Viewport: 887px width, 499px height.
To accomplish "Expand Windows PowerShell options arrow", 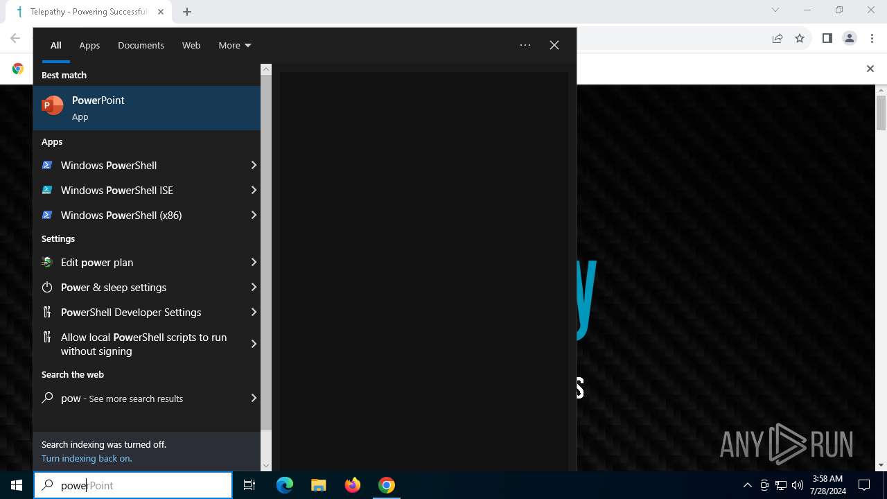I will [254, 165].
